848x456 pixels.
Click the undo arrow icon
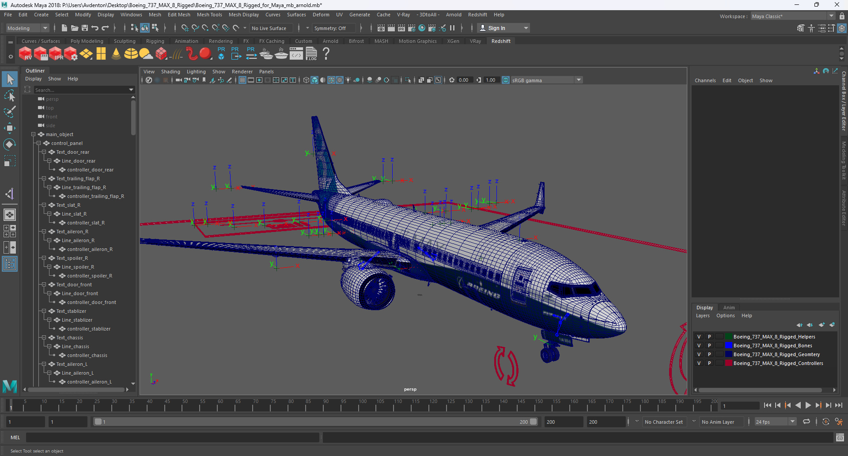95,28
